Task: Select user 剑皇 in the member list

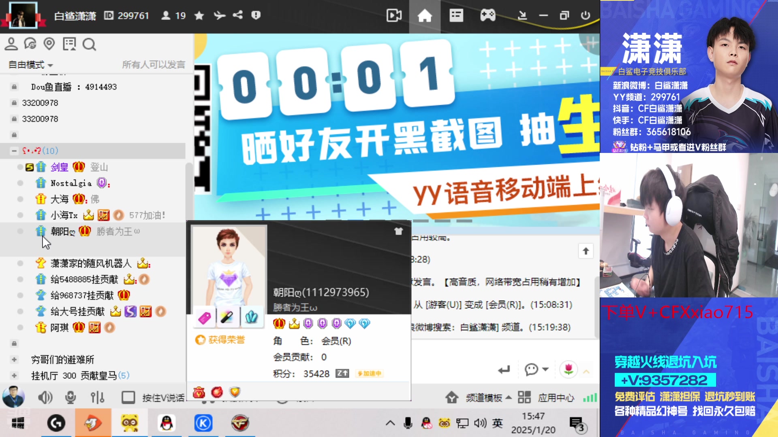Action: coord(60,167)
